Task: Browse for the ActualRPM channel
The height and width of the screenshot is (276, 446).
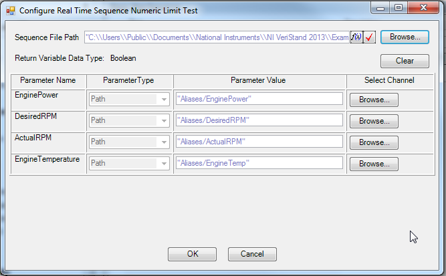Action: pos(374,142)
